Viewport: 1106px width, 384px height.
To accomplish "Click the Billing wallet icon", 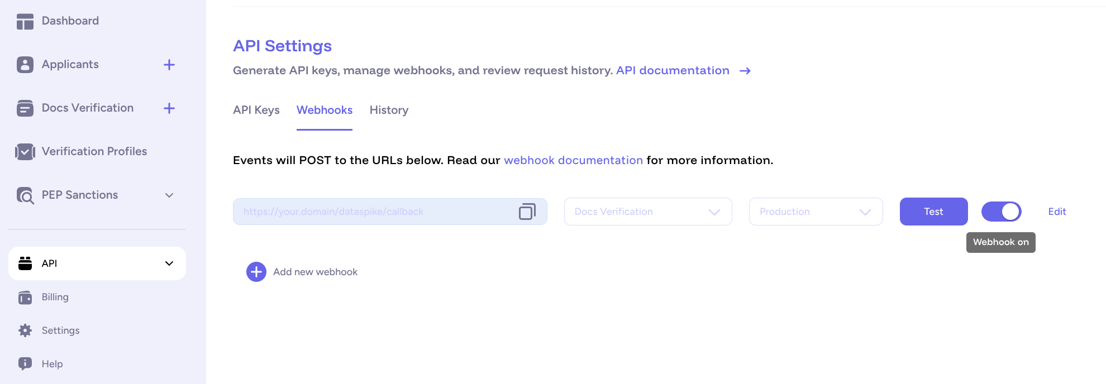I will (25, 297).
